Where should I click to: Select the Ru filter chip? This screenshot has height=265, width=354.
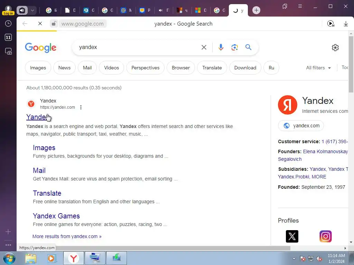tap(271, 68)
